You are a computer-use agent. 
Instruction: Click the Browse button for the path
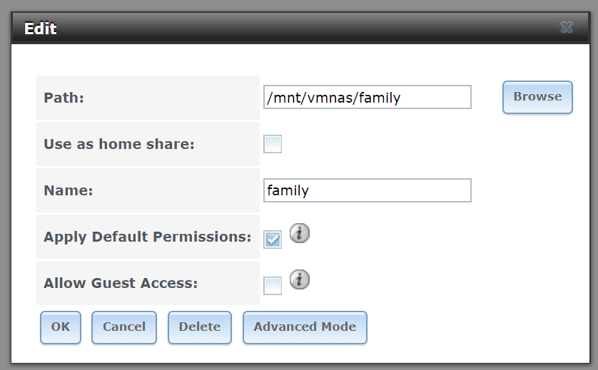(x=537, y=97)
